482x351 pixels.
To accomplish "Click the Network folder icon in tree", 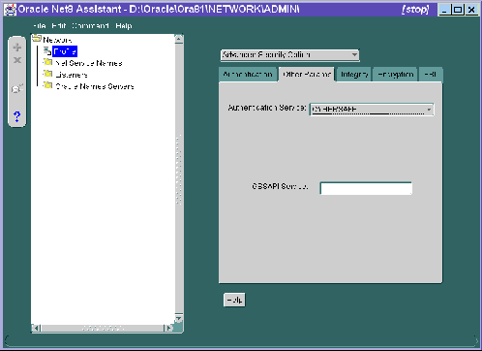I will point(37,39).
